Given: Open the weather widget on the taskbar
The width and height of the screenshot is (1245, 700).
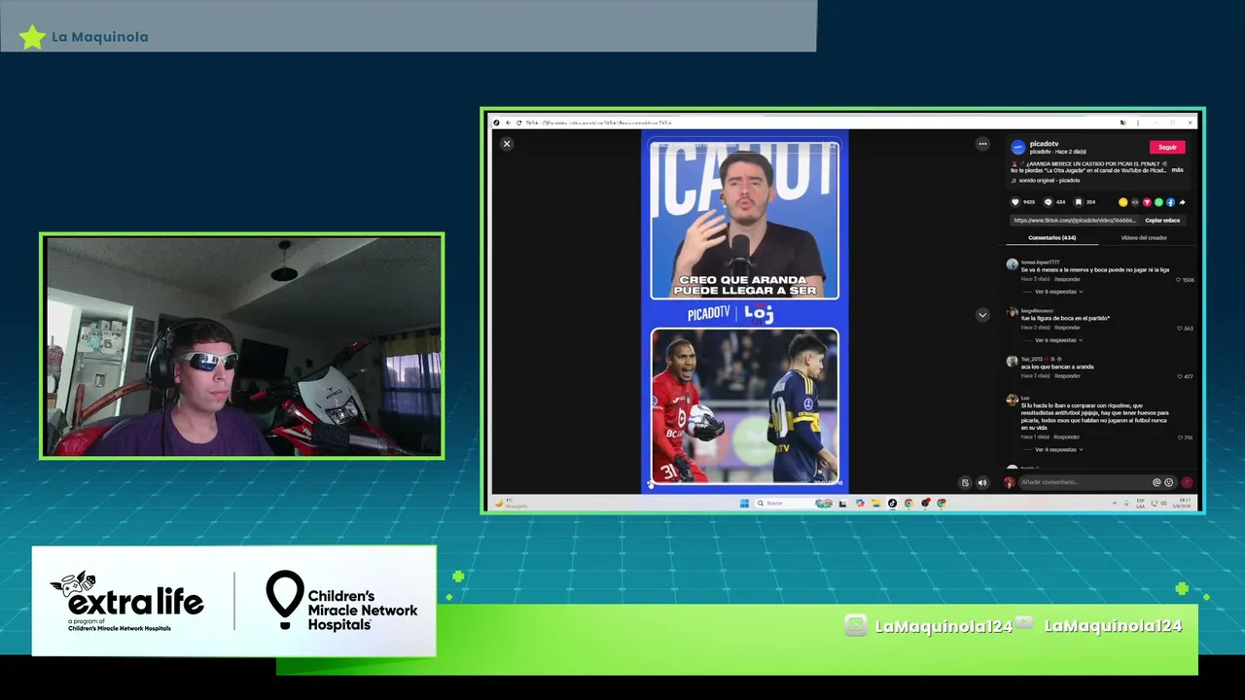Looking at the screenshot, I should (x=511, y=504).
